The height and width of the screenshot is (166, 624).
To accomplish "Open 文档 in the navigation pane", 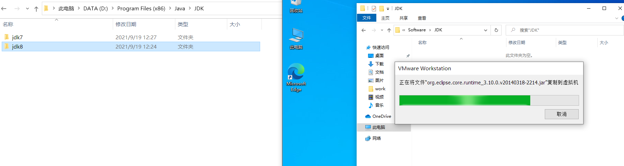I will [x=379, y=72].
